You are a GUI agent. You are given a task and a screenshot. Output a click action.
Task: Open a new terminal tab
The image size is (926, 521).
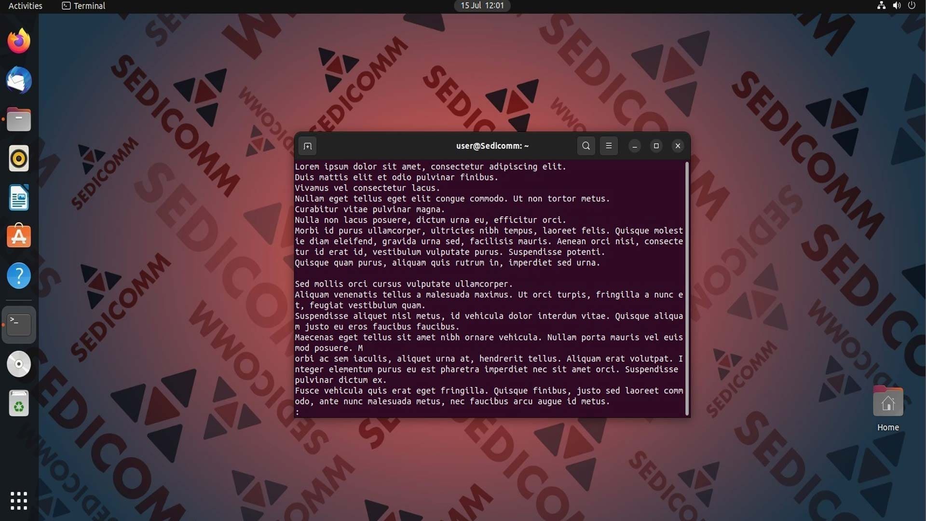pos(308,146)
